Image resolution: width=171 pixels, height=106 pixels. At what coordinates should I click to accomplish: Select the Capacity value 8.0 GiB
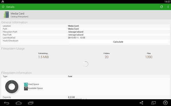[x=71, y=97]
